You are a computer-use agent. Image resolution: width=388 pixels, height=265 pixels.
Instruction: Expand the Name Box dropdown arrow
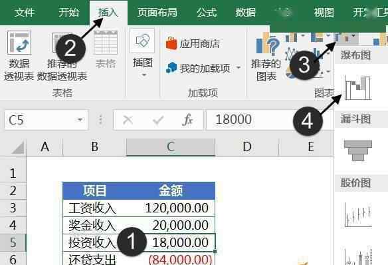pos(80,120)
